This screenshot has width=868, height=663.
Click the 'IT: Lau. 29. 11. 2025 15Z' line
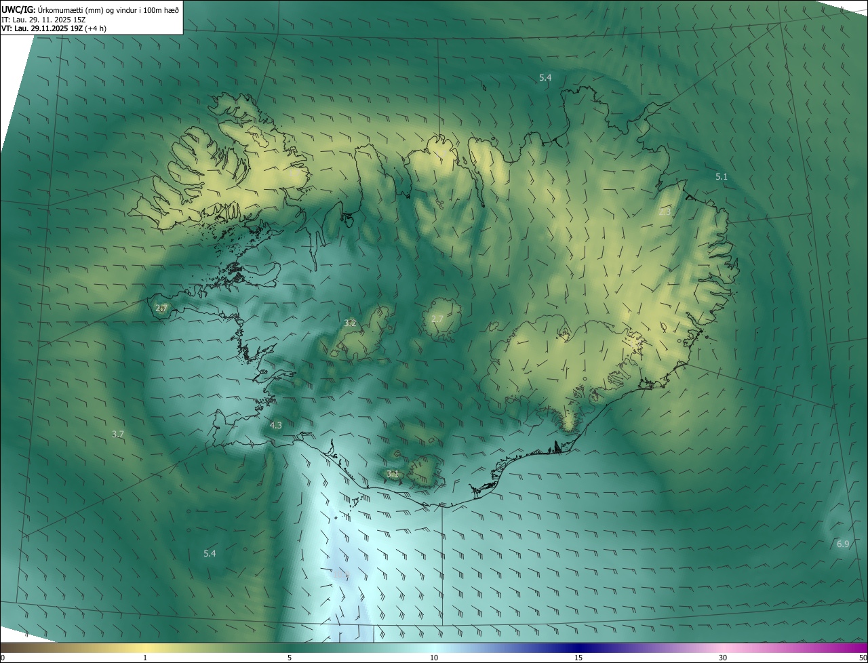coord(45,20)
